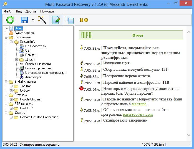Select the Системные folder icon
Viewport: 194px width, 149px height.
pos(11,37)
